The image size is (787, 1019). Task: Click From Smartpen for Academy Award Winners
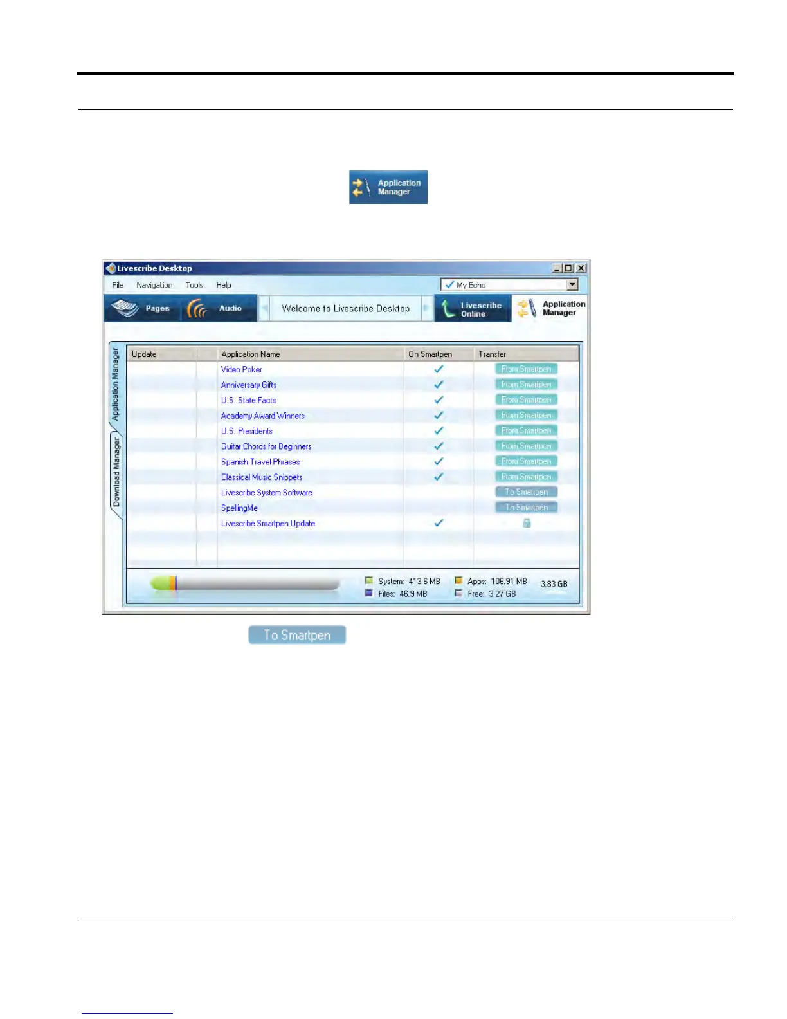526,416
